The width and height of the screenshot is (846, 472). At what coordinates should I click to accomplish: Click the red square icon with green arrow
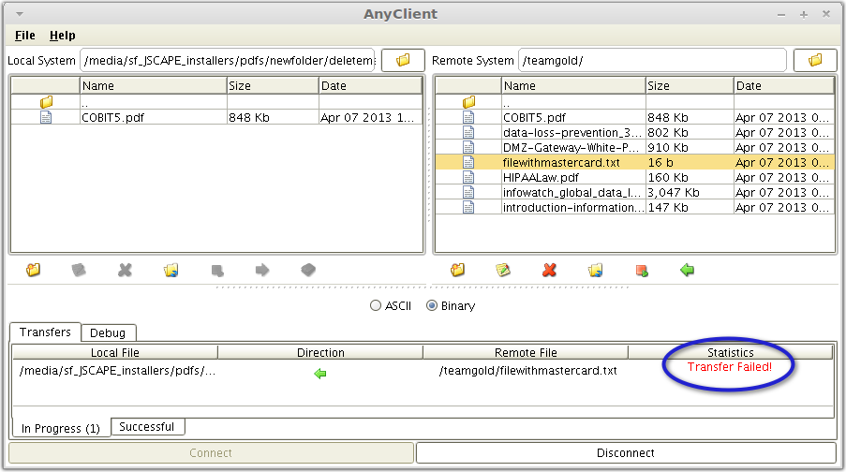[x=642, y=270]
